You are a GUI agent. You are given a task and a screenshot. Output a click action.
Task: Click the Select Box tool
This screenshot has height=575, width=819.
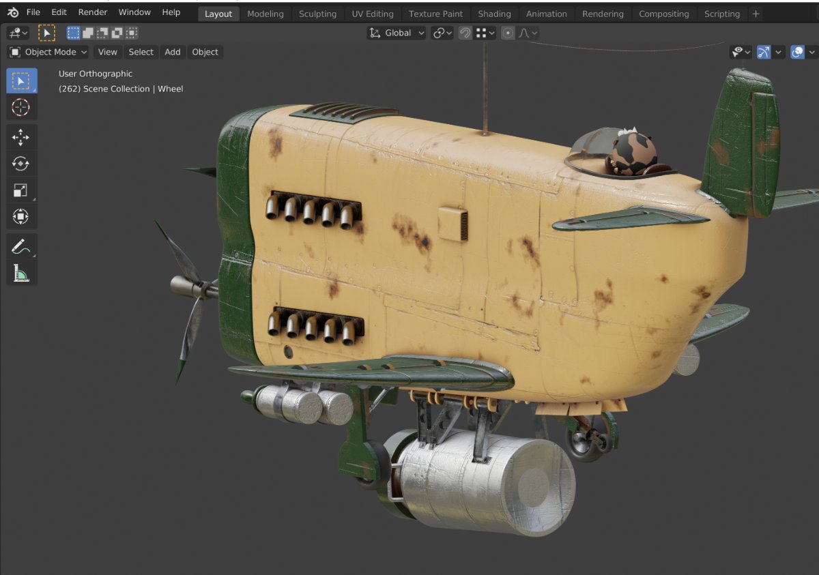click(21, 80)
